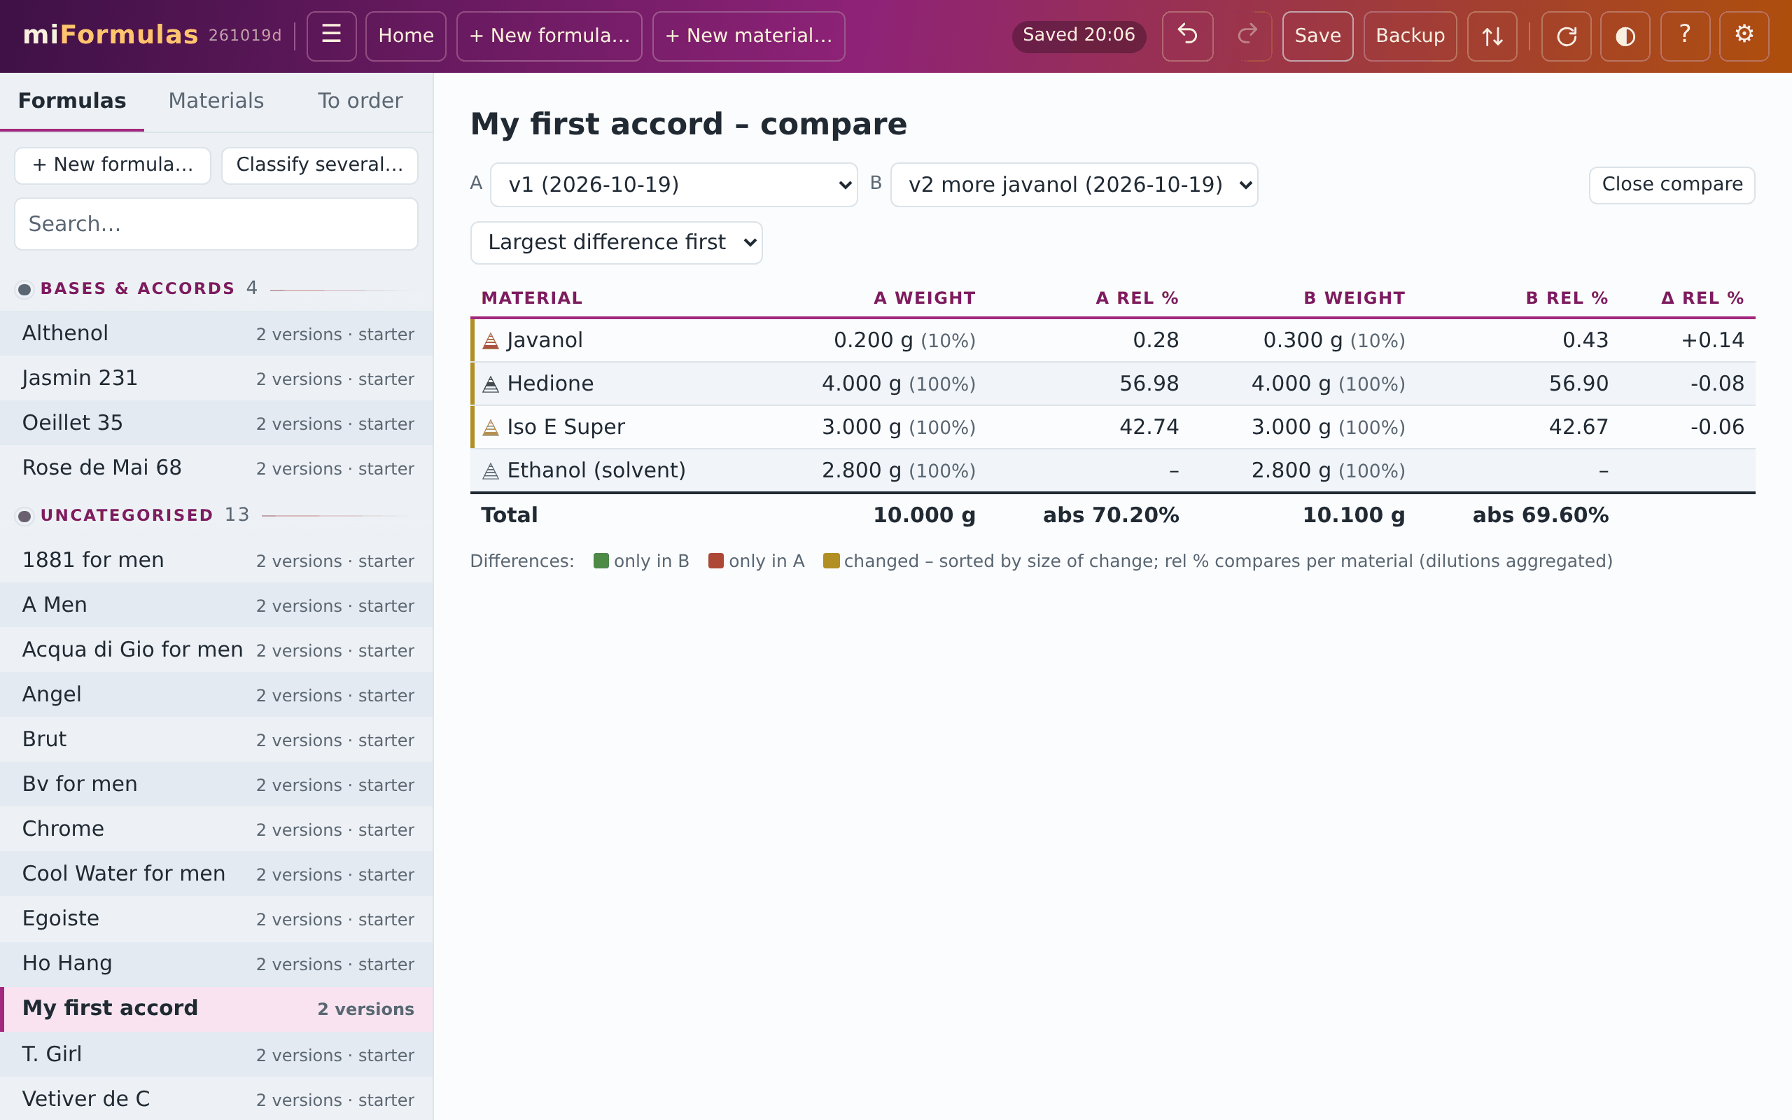Screen dimensions: 1792x1120
Task: Collapse the Bases & Accords group
Action: point(24,289)
